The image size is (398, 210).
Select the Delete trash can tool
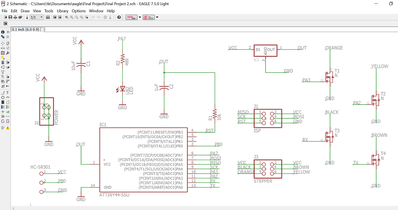pos(3,62)
